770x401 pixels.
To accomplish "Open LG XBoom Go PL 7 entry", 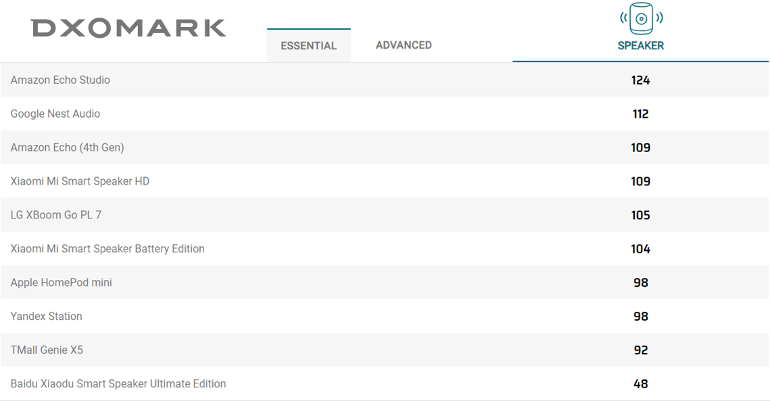I will click(x=56, y=215).
